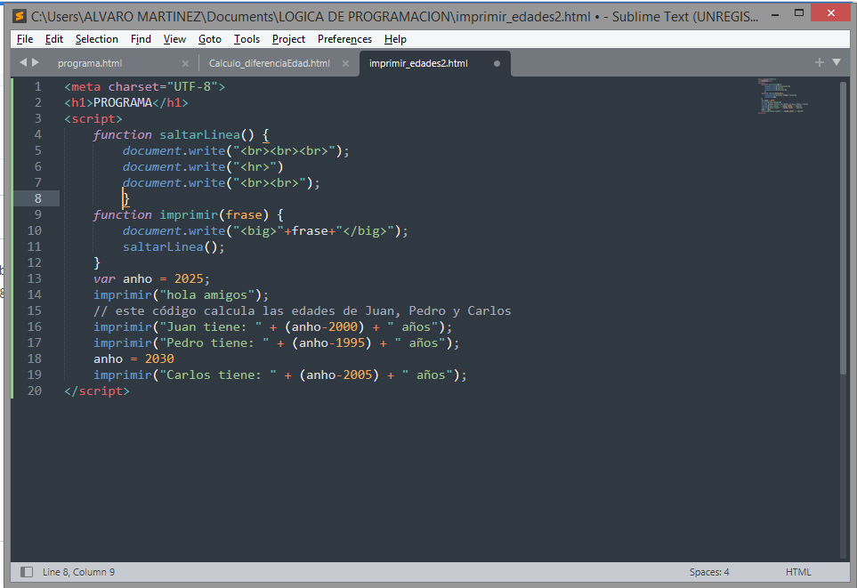Click line number 13 in the gutter

click(x=34, y=278)
